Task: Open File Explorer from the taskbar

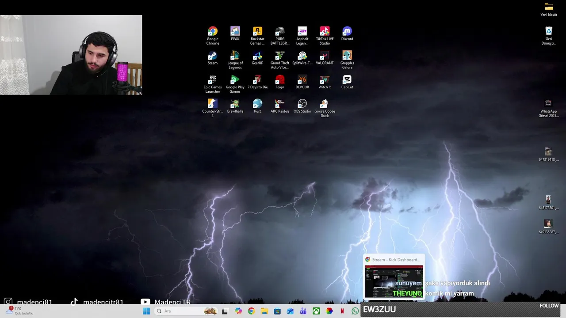Action: 264,311
